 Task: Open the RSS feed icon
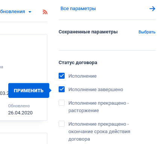(45, 12)
